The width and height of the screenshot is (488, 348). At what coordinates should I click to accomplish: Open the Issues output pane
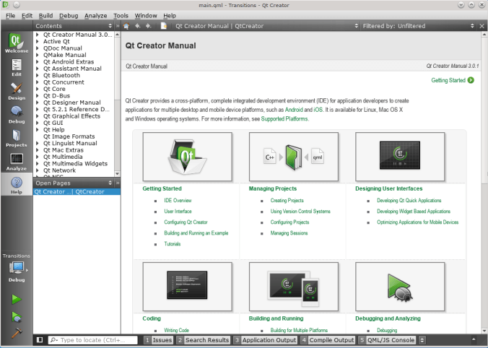click(x=158, y=340)
